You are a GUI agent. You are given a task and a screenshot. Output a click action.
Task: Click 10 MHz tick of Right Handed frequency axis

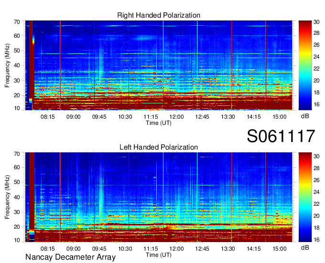pyautogui.click(x=17, y=108)
